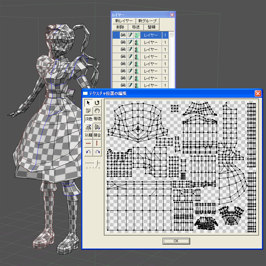Viewport: 266px width, 266px height.
Task: Select the third レイヤー name in list
Action: click(151, 49)
